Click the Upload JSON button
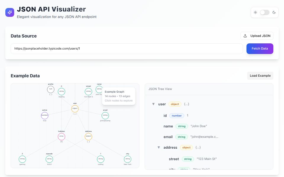The width and height of the screenshot is (284, 177). tap(257, 36)
